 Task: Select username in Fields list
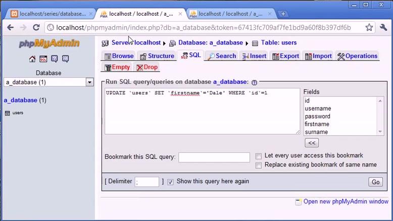[341, 108]
